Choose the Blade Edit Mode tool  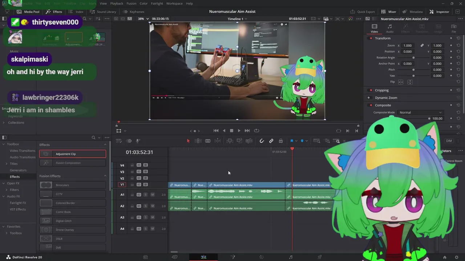click(x=208, y=141)
